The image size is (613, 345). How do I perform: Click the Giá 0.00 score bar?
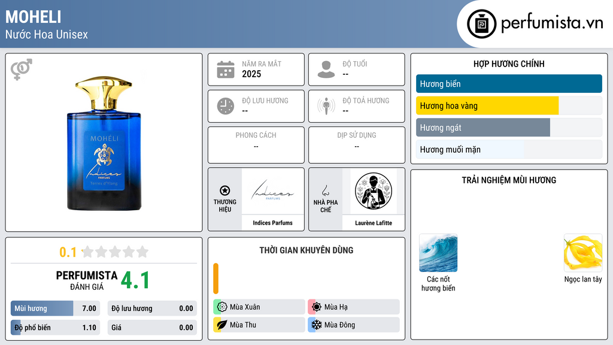[152, 328]
